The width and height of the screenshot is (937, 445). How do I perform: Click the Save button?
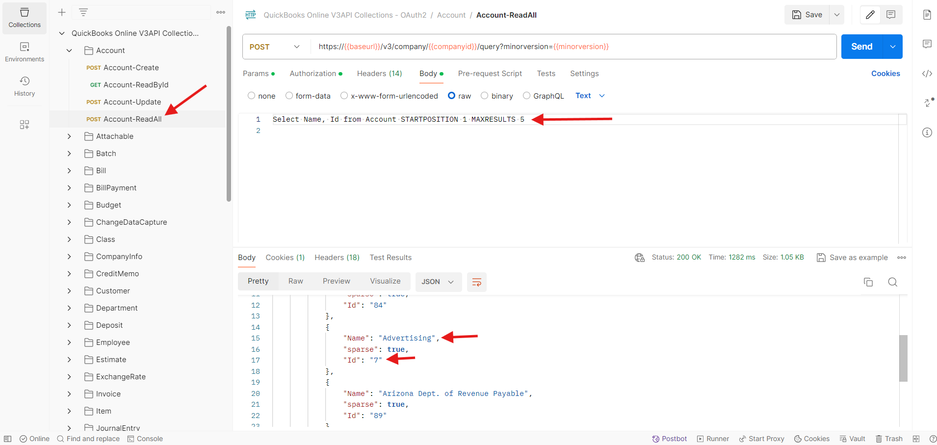coord(807,15)
